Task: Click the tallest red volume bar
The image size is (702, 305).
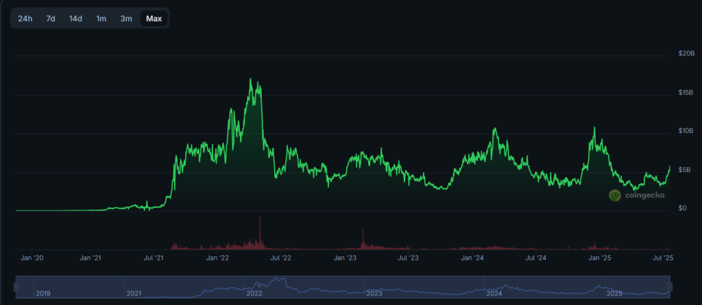Action: click(x=261, y=233)
